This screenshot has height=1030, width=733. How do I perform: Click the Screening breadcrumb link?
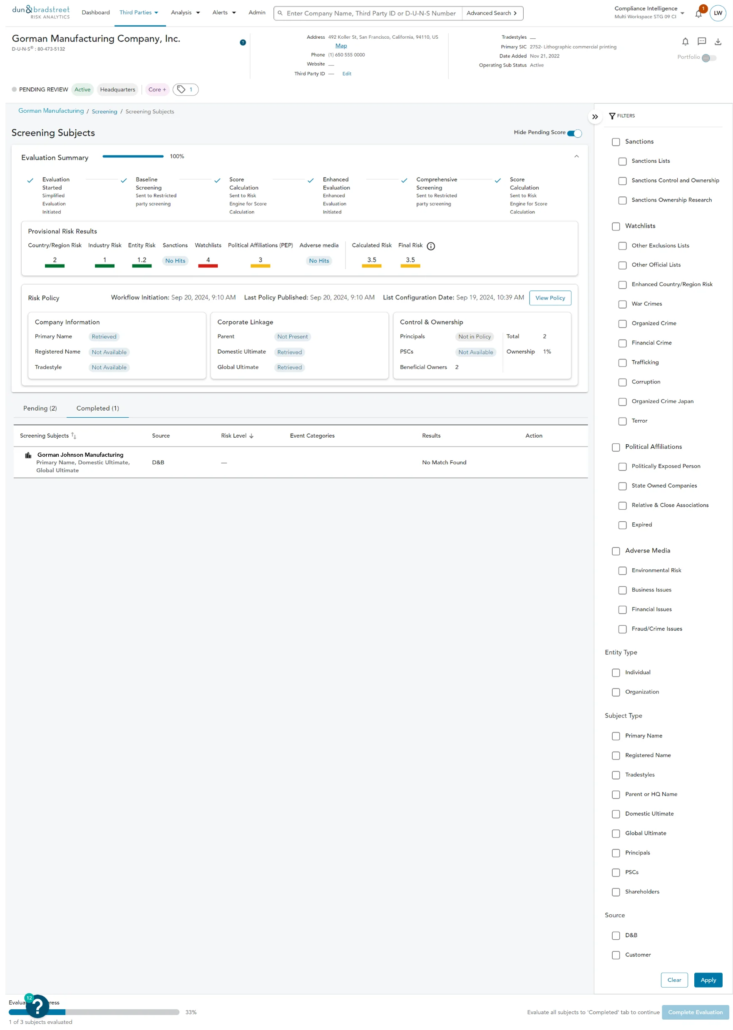coord(104,112)
